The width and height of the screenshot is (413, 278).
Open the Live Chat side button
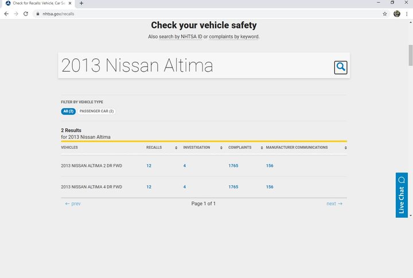pyautogui.click(x=402, y=195)
